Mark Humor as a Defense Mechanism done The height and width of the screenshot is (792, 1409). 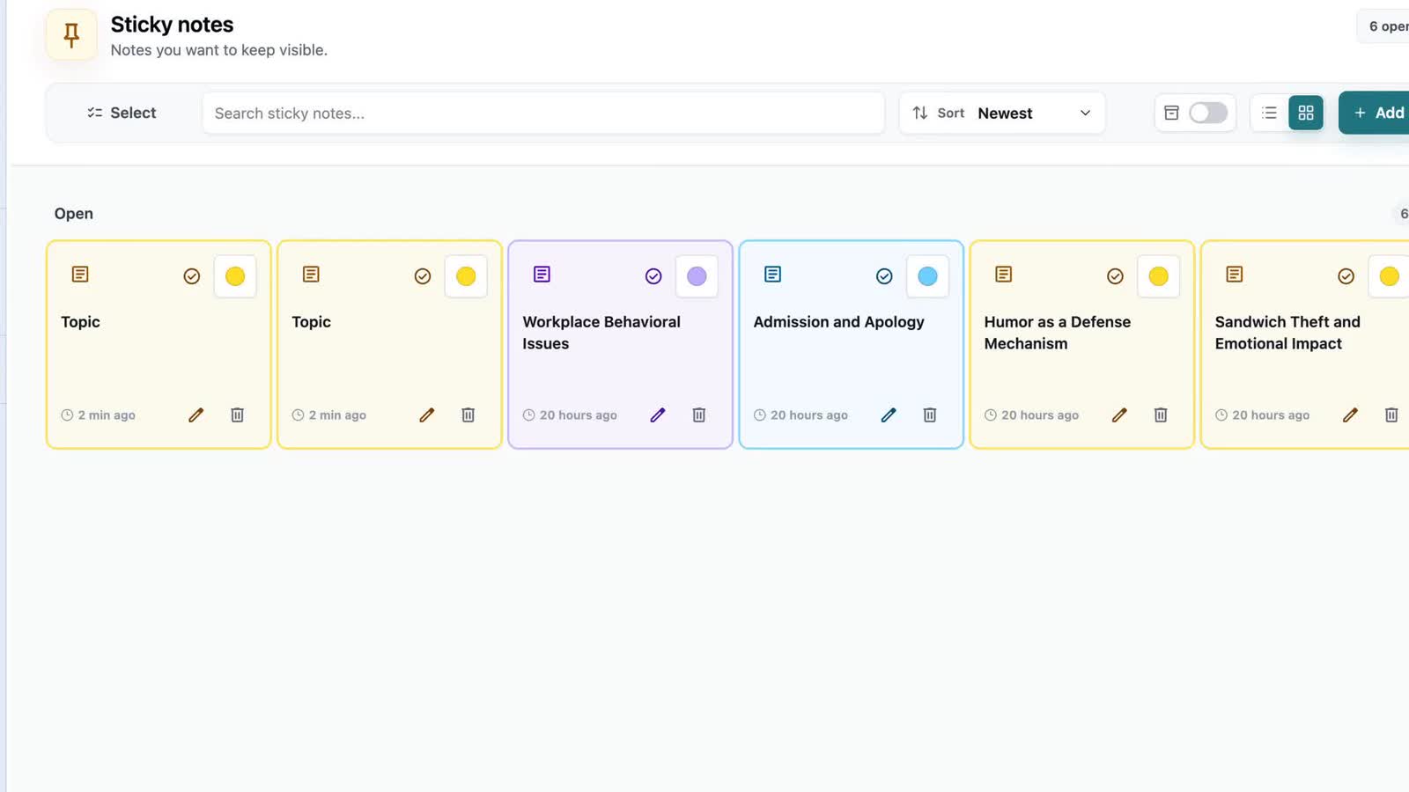1115,276
